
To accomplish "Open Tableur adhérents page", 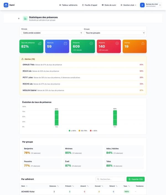I will tap(68, 5).
